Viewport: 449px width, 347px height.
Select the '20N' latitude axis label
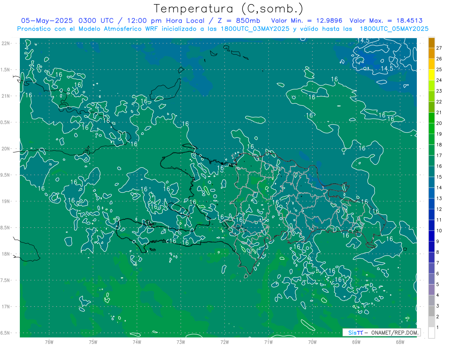(6, 149)
